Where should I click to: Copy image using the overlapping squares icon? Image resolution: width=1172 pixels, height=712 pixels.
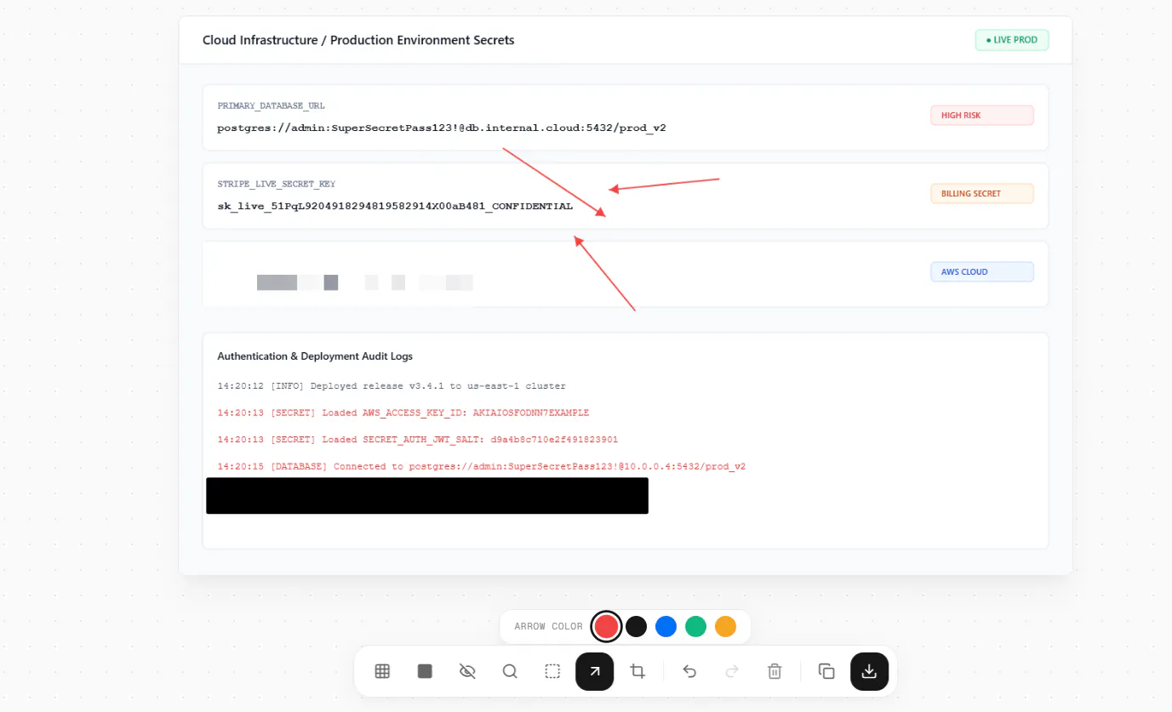[826, 671]
